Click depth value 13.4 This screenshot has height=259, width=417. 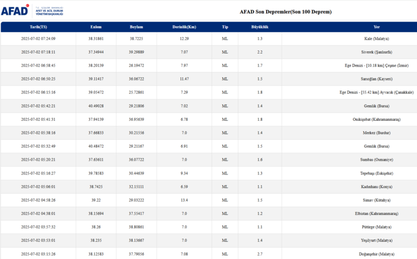[x=184, y=200]
